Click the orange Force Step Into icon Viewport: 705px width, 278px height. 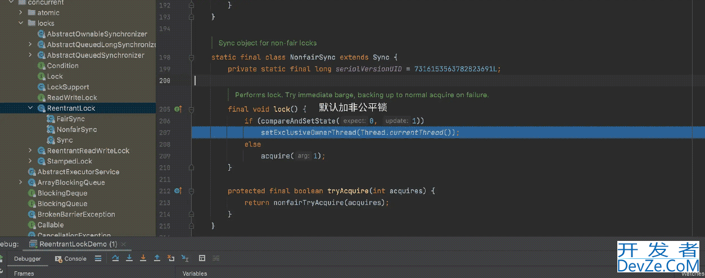pos(143,258)
